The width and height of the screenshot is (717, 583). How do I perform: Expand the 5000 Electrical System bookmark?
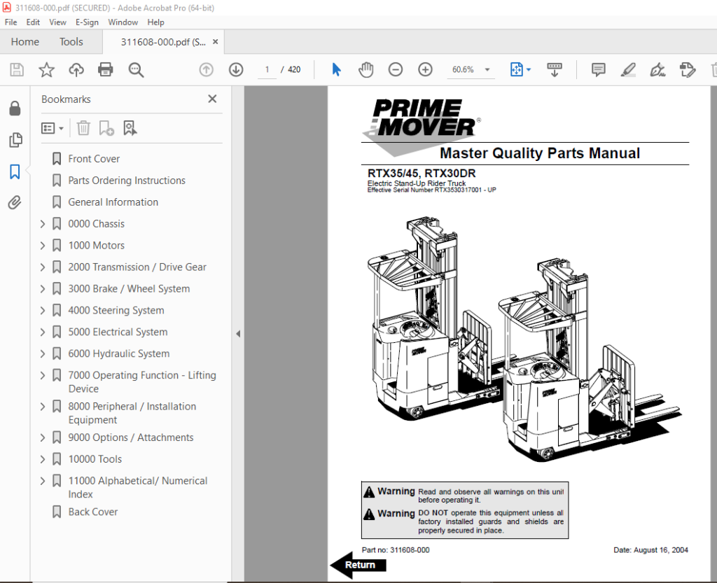[x=43, y=332]
